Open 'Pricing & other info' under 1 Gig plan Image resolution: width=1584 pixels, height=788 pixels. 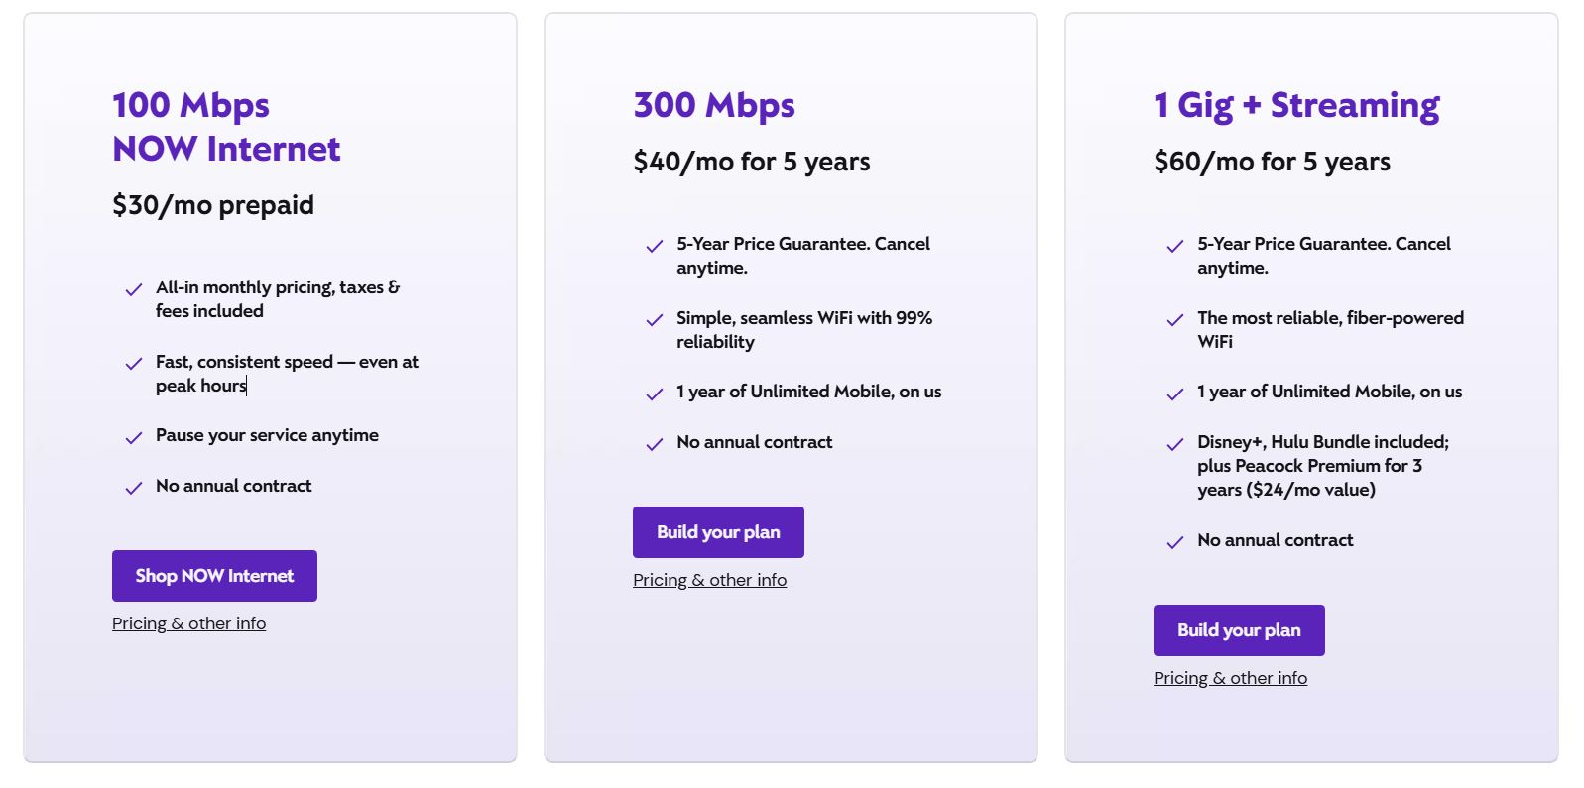1230,677
